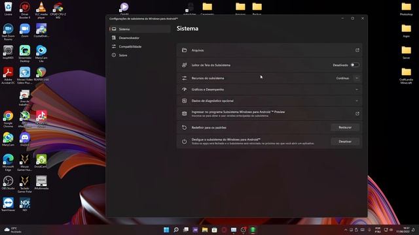Open TeamViewer desktop shortcut
This screenshot has height=235, width=419.
pyautogui.click(x=8, y=204)
